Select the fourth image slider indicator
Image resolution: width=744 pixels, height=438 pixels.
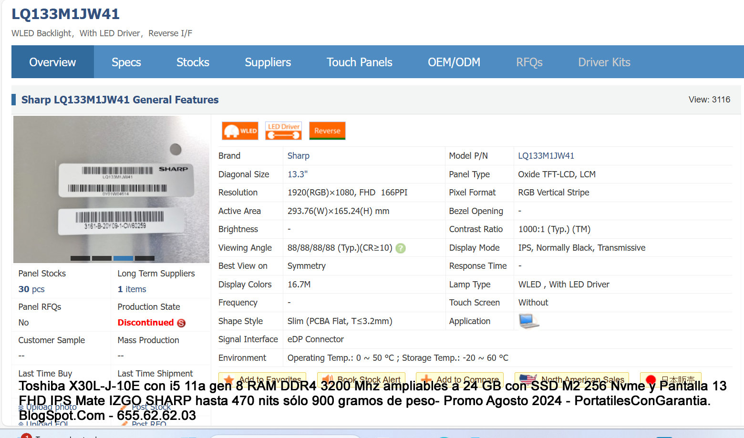[x=145, y=258]
